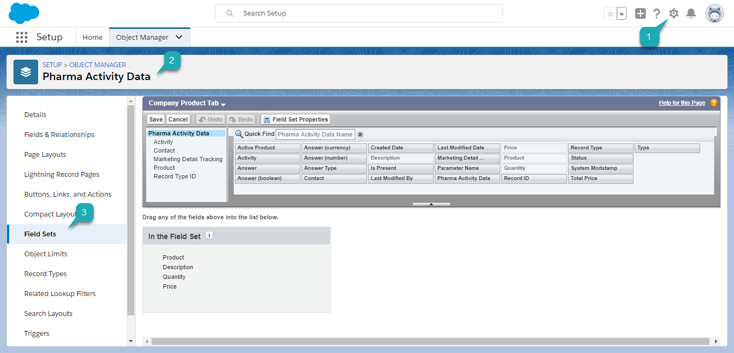Click the Help question mark icon

(x=657, y=13)
